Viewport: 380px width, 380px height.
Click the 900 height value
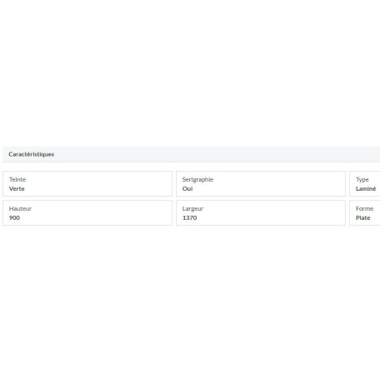coord(14,217)
